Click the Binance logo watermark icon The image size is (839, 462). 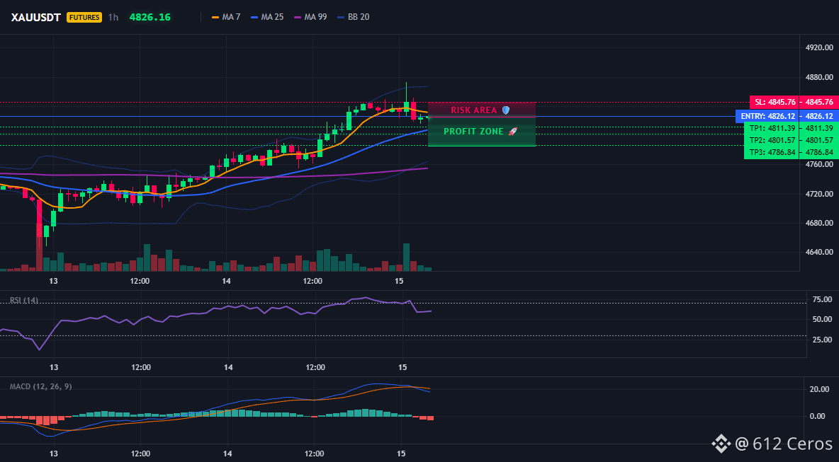pos(721,443)
